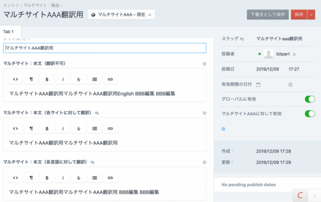Insert a link in the 翻訳不可 editor
321x202 pixels.
(110, 80)
